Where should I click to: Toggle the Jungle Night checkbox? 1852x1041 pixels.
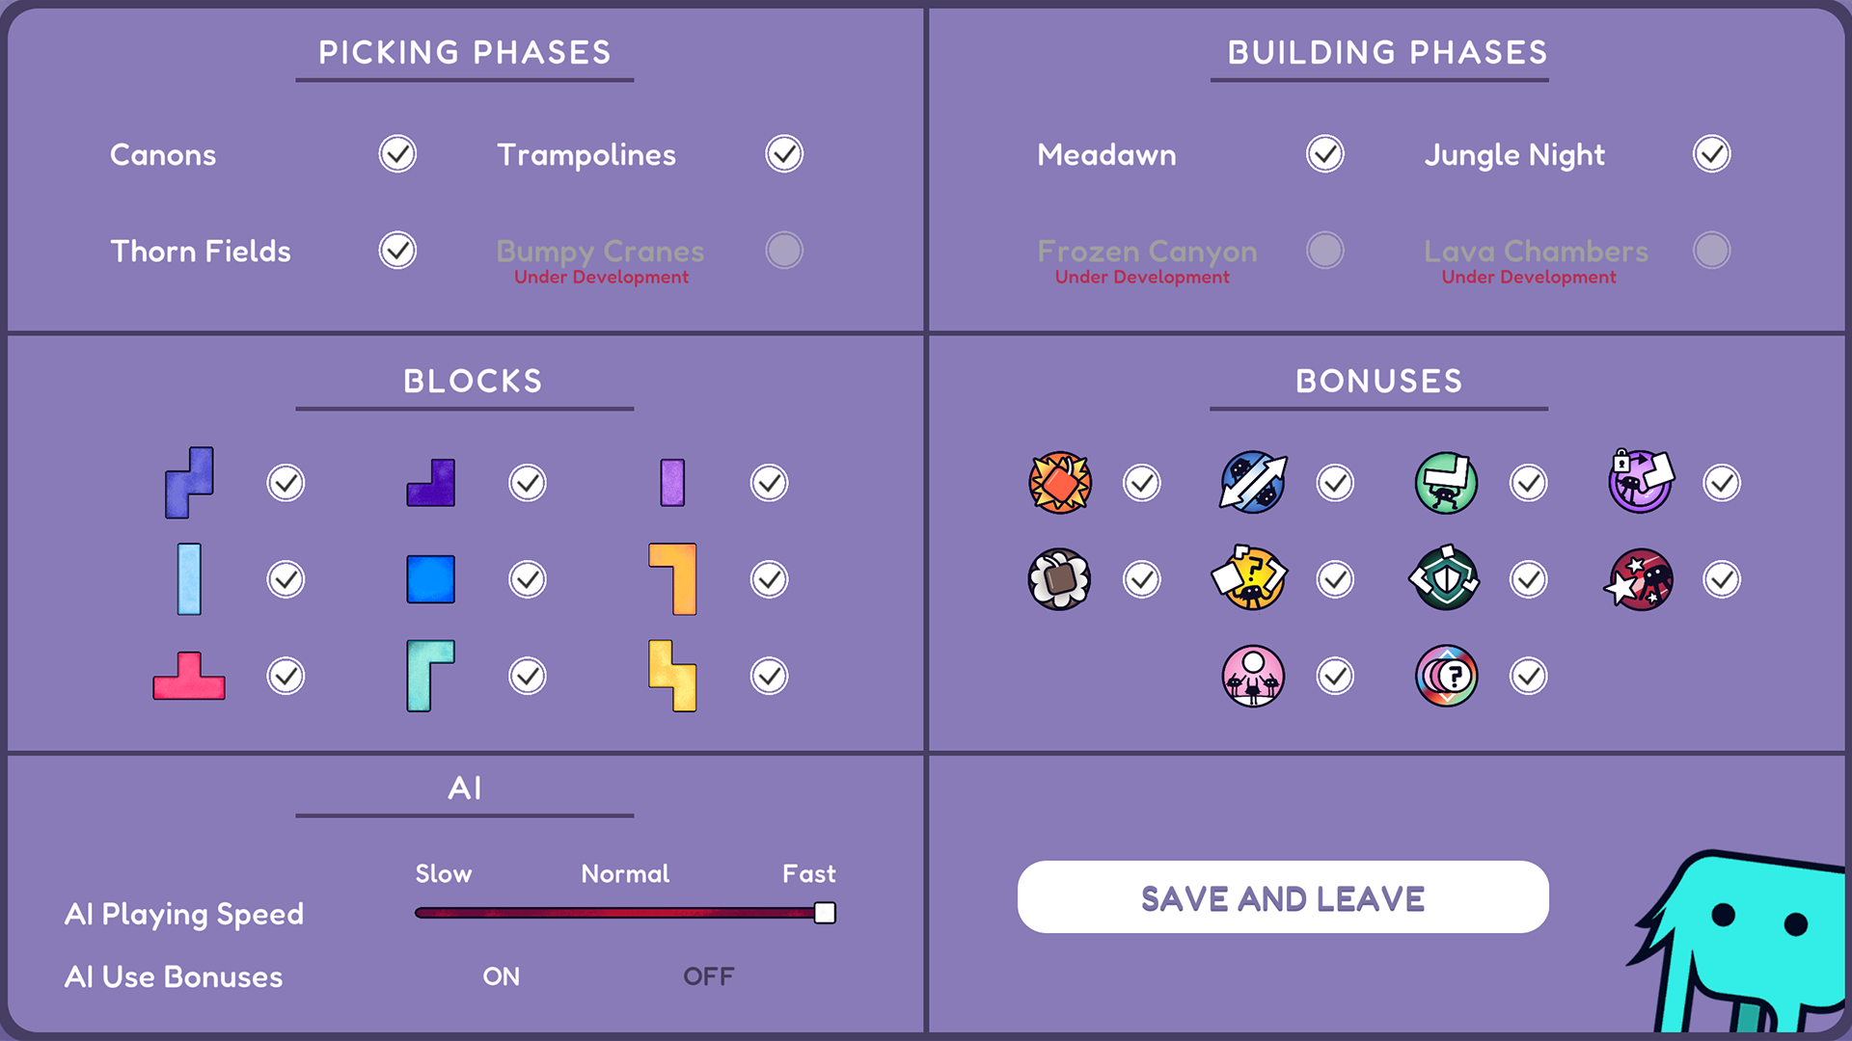click(1712, 154)
